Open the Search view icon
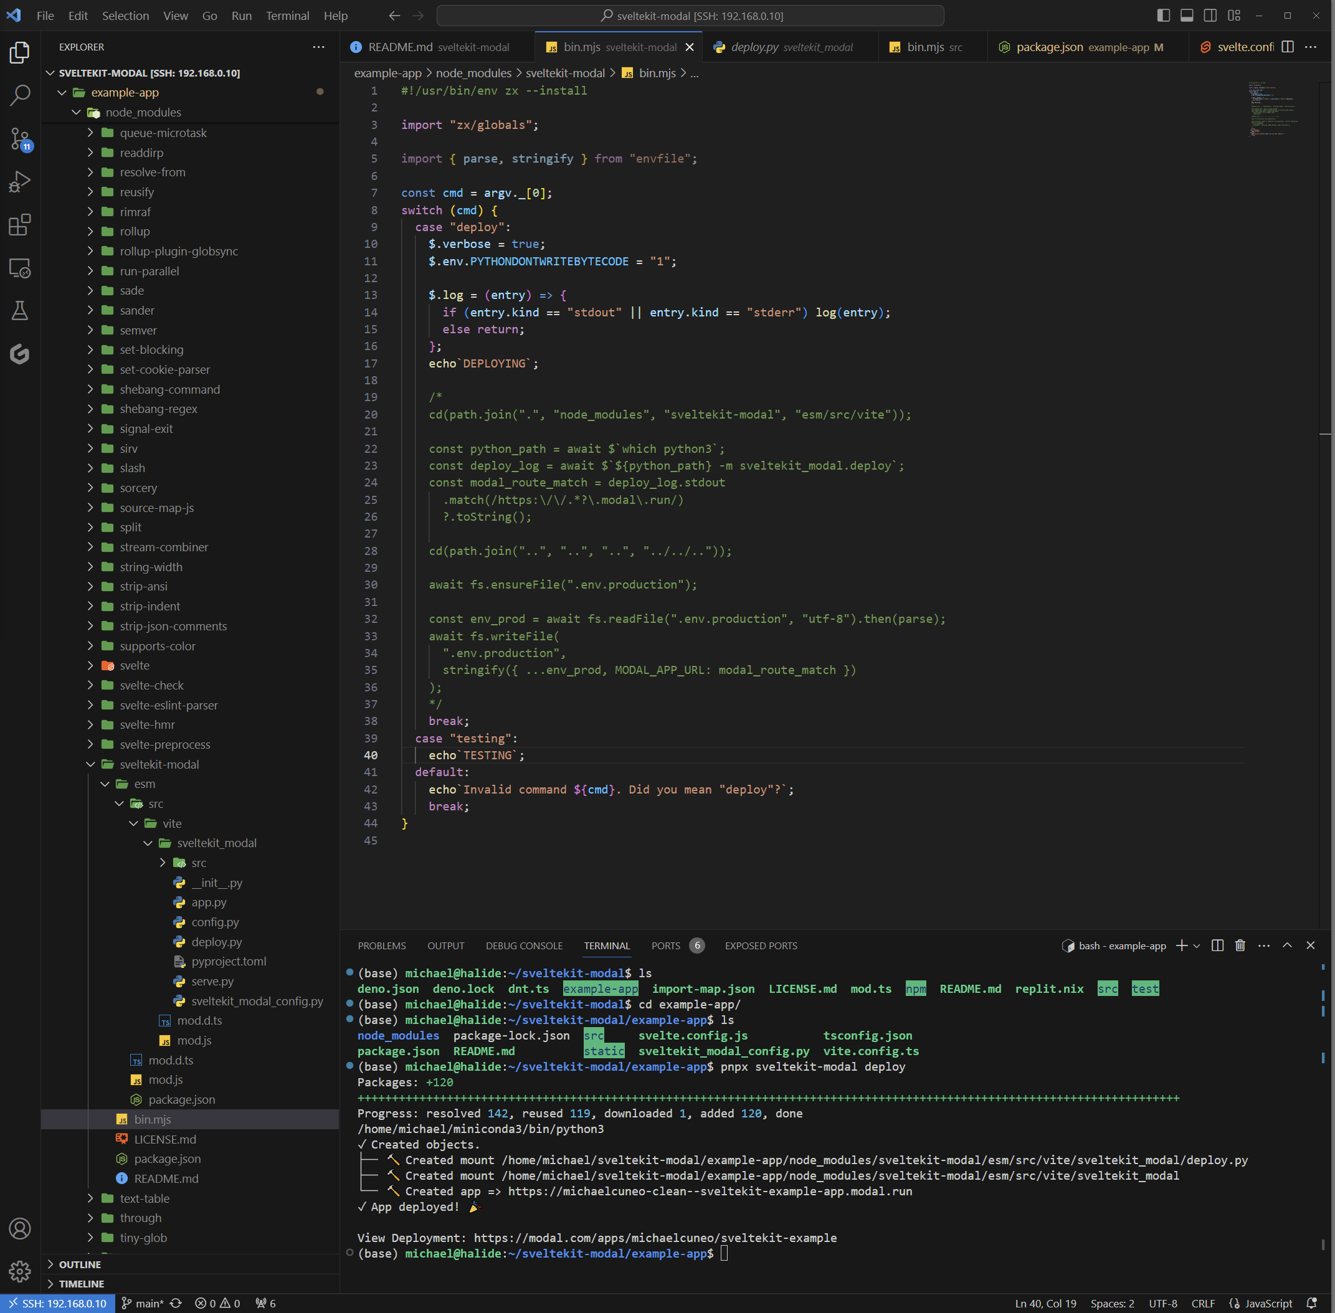 tap(20, 96)
